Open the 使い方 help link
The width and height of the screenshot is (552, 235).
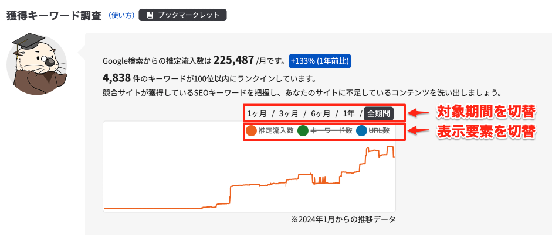click(x=121, y=13)
